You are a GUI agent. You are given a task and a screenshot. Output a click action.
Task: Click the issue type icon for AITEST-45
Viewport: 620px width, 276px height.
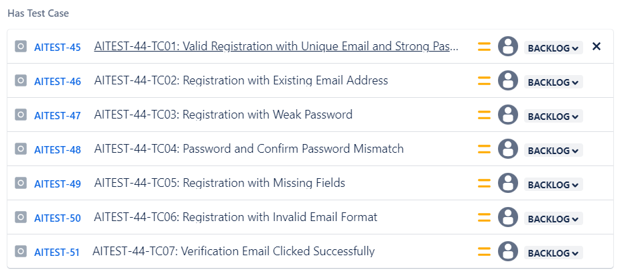(21, 47)
